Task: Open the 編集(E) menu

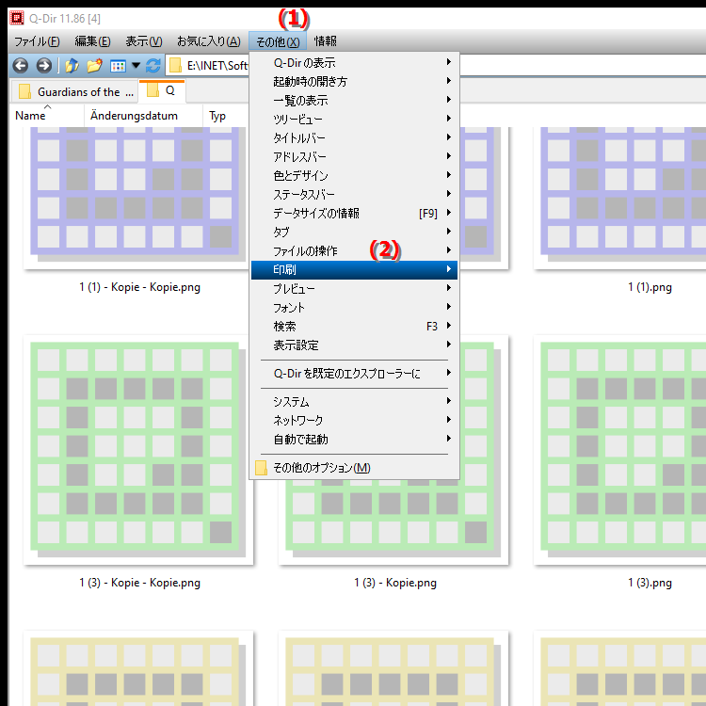Action: coord(92,41)
